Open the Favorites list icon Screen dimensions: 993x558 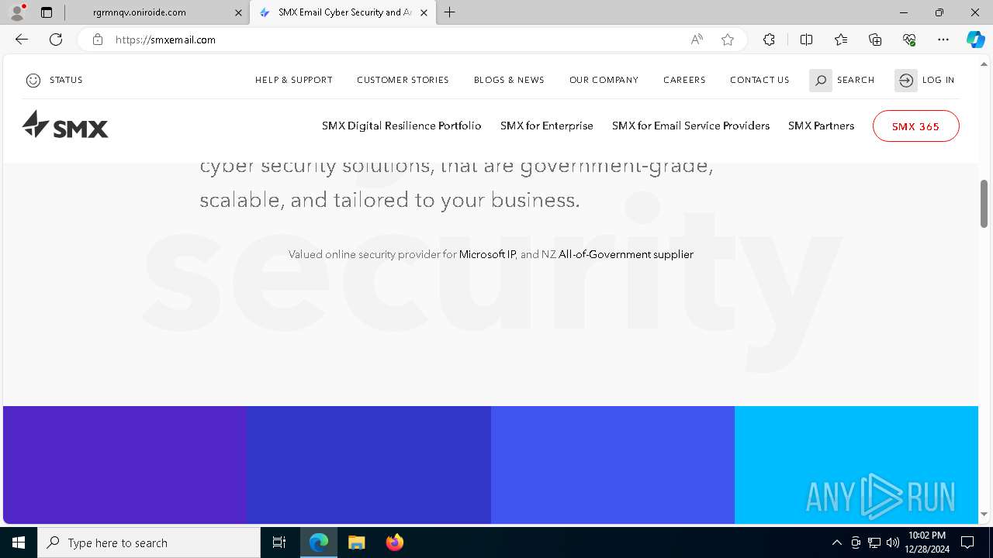[x=841, y=40]
